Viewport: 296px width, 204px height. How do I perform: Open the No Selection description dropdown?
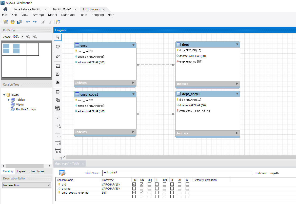pyautogui.click(x=27, y=185)
